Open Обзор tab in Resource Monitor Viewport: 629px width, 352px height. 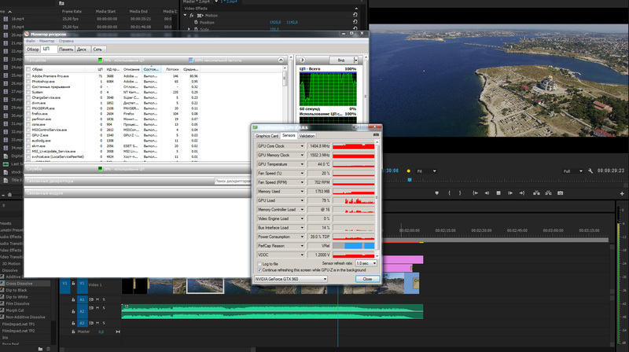(32, 49)
